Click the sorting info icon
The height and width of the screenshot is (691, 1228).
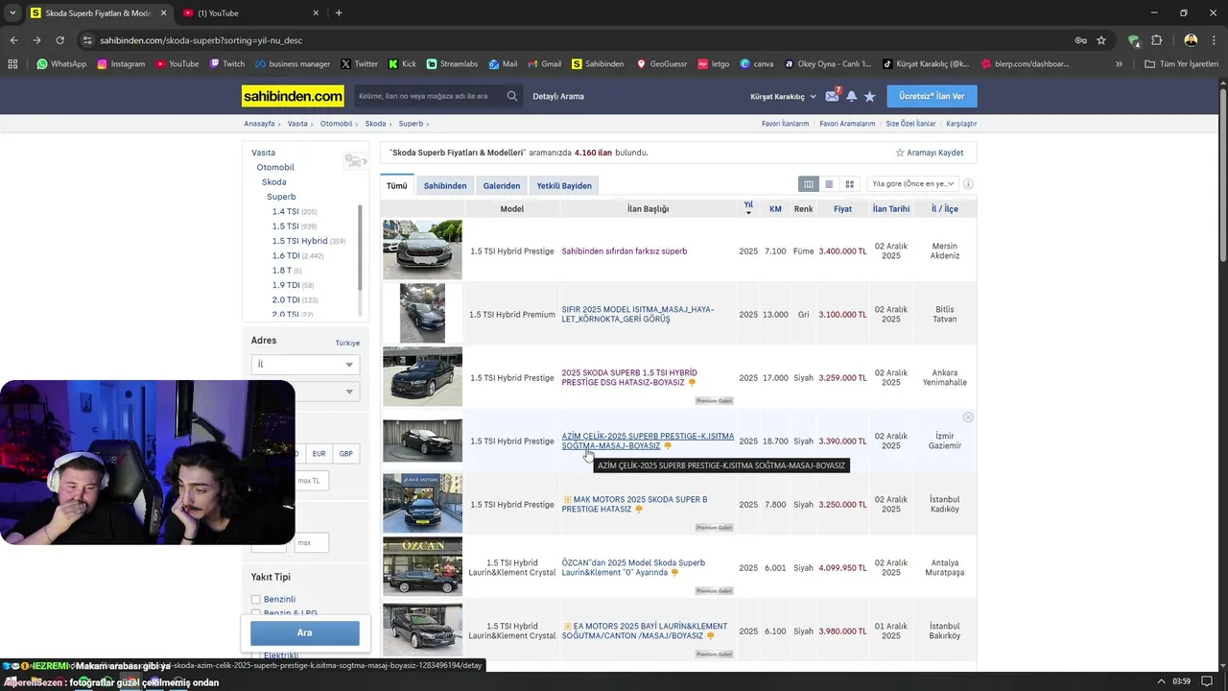tap(968, 184)
